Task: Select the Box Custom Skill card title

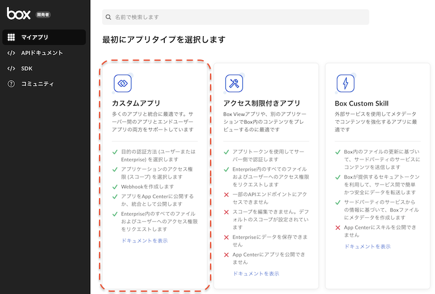Action: [361, 103]
